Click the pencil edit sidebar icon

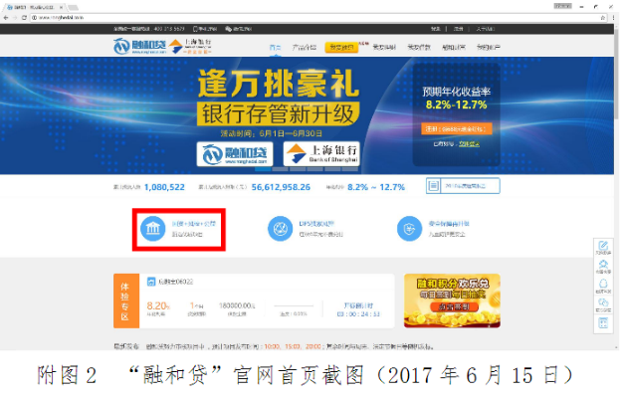pos(603,248)
